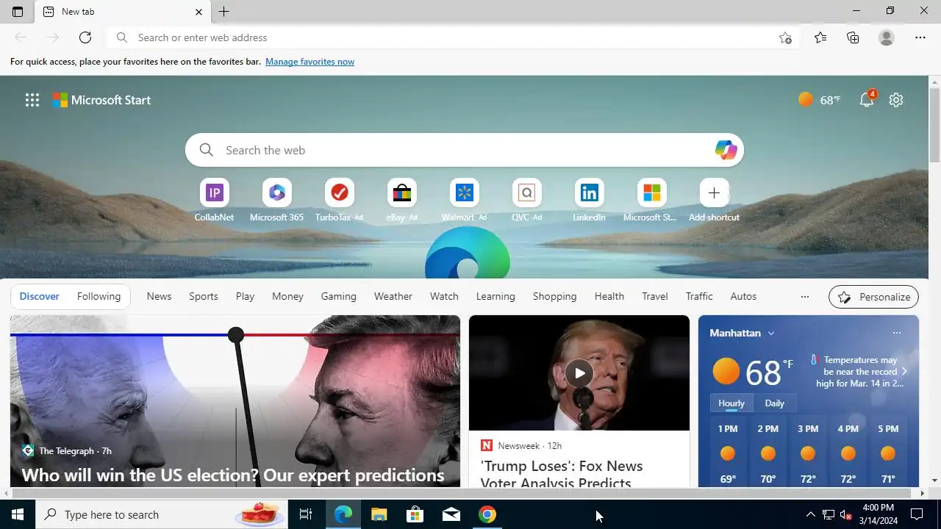Open the Microsoft Store shortcut
This screenshot has height=529, width=941.
click(x=651, y=200)
